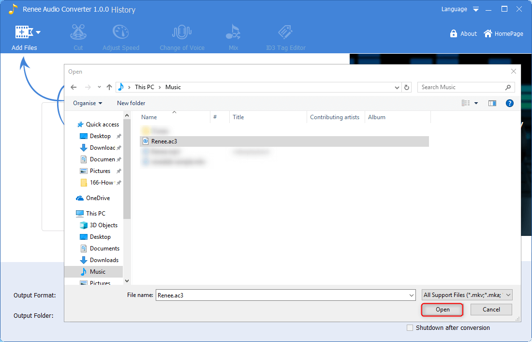The image size is (532, 342).
Task: Close the Open dialog
Action: click(x=514, y=71)
